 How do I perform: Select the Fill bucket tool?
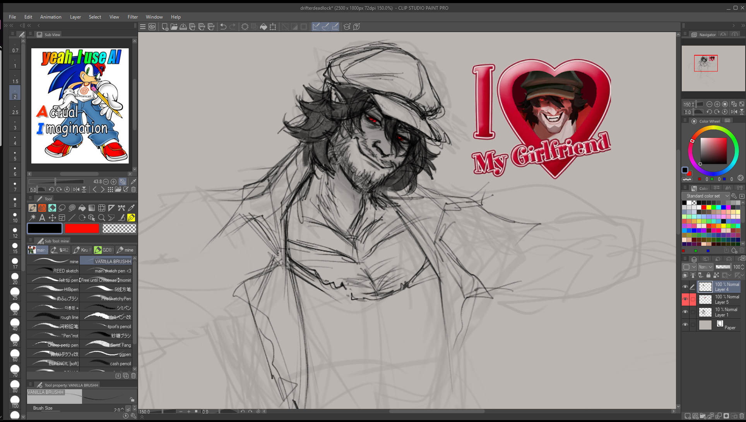click(x=82, y=208)
